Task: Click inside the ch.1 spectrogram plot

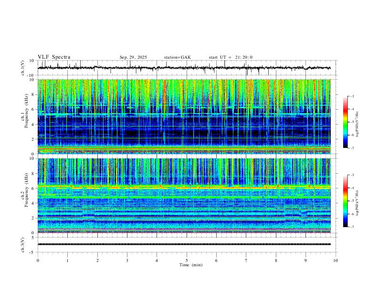Action: click(184, 116)
